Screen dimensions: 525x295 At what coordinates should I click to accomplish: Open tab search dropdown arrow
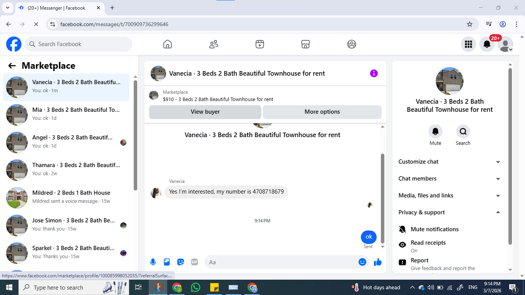point(7,8)
